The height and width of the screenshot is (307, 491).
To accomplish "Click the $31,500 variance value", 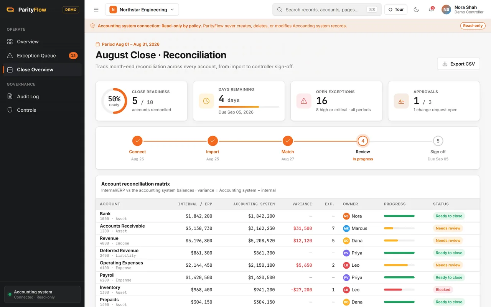I will [x=303, y=228].
